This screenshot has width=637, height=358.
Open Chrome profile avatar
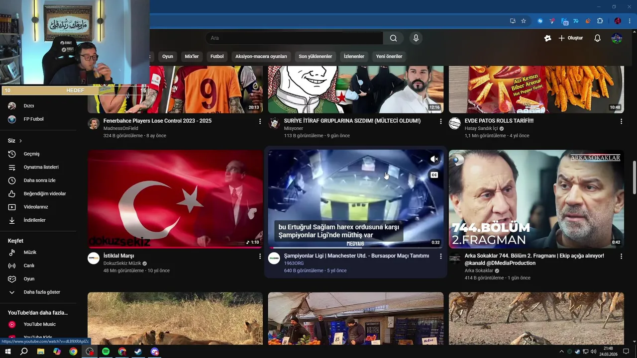pyautogui.click(x=618, y=21)
